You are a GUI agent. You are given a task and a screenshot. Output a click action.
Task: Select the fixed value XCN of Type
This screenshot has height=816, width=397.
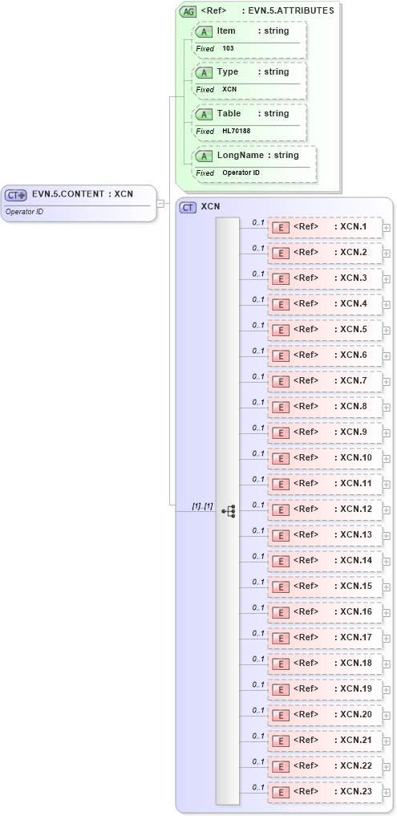click(x=229, y=90)
